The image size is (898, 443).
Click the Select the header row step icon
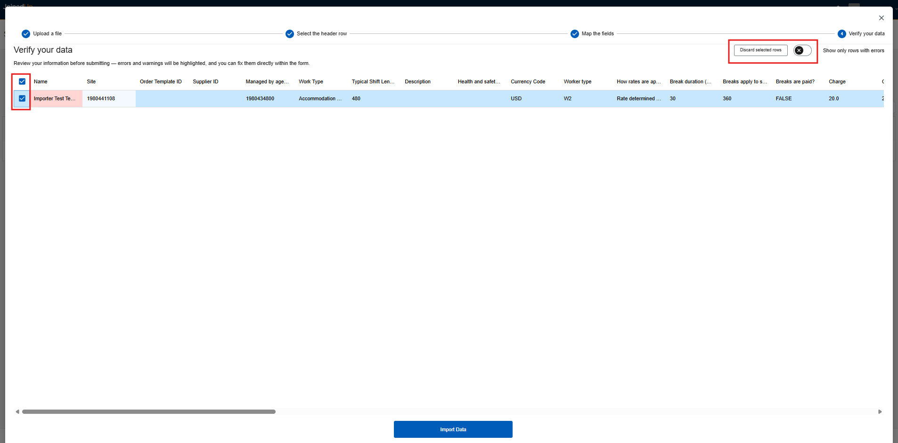[x=290, y=34]
